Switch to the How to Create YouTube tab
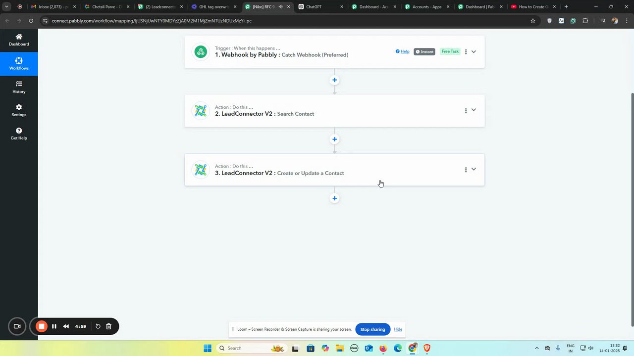The width and height of the screenshot is (634, 356). [533, 7]
